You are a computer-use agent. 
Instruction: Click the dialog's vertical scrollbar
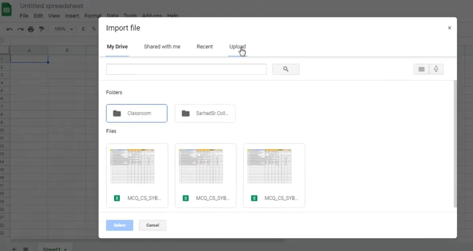click(455, 144)
